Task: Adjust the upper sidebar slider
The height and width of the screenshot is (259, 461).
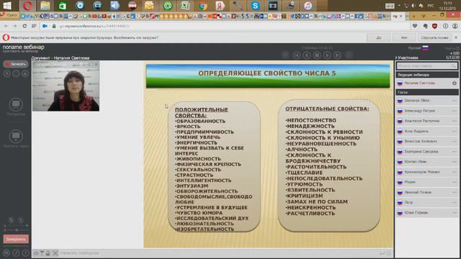Action: pyautogui.click(x=16, y=225)
